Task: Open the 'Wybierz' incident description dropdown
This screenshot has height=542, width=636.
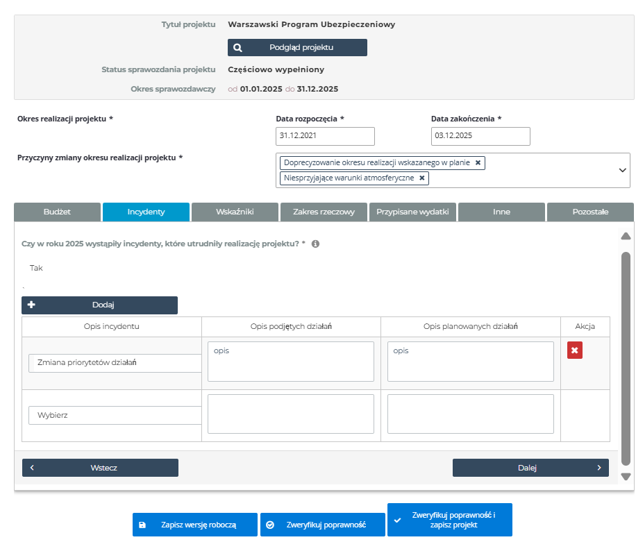Action: tap(115, 415)
